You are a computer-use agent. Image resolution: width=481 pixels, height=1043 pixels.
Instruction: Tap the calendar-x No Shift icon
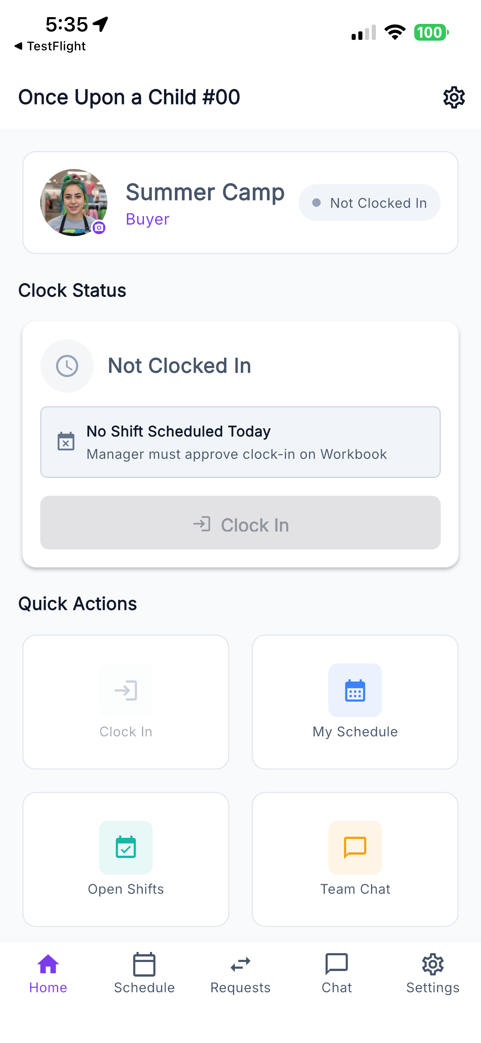point(66,441)
